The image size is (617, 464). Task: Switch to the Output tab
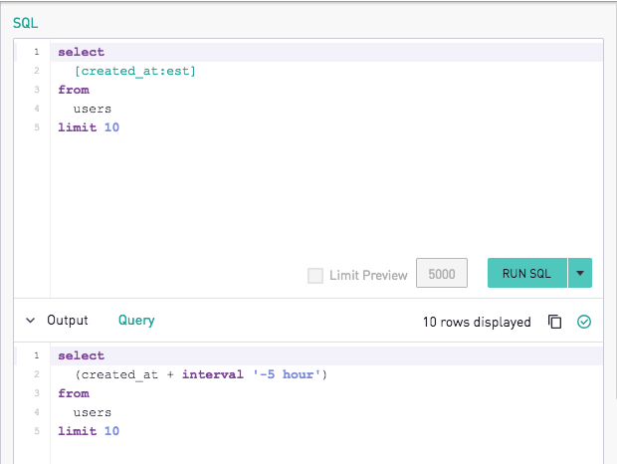pyautogui.click(x=68, y=321)
